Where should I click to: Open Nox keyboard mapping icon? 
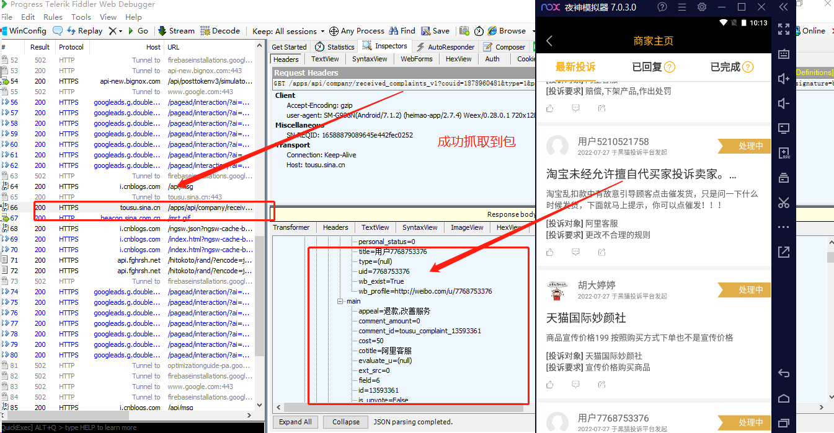[x=784, y=54]
